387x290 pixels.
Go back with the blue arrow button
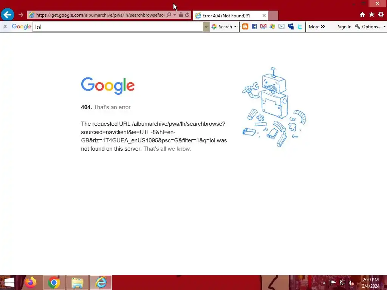[x=8, y=15]
